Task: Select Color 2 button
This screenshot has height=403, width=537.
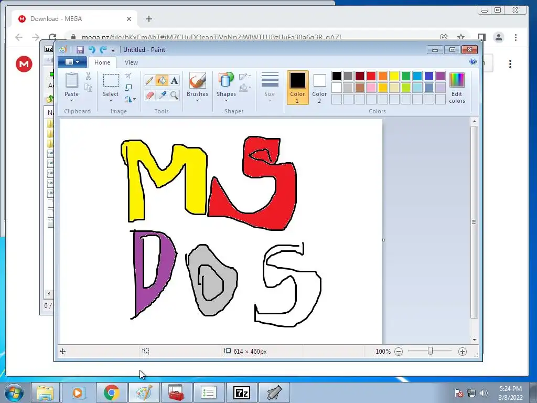Action: 319,88
